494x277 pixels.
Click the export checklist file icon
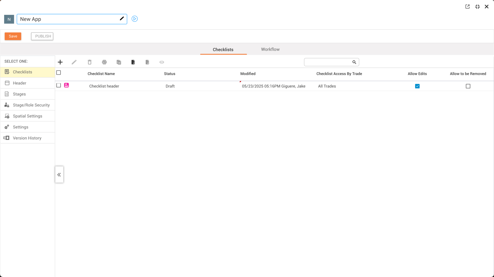147,62
